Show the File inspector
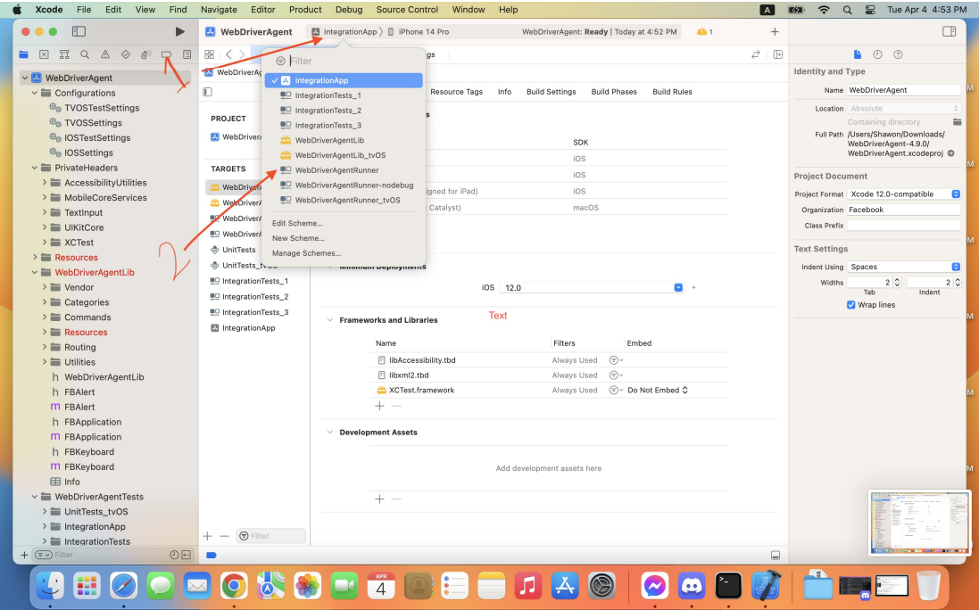 point(858,55)
